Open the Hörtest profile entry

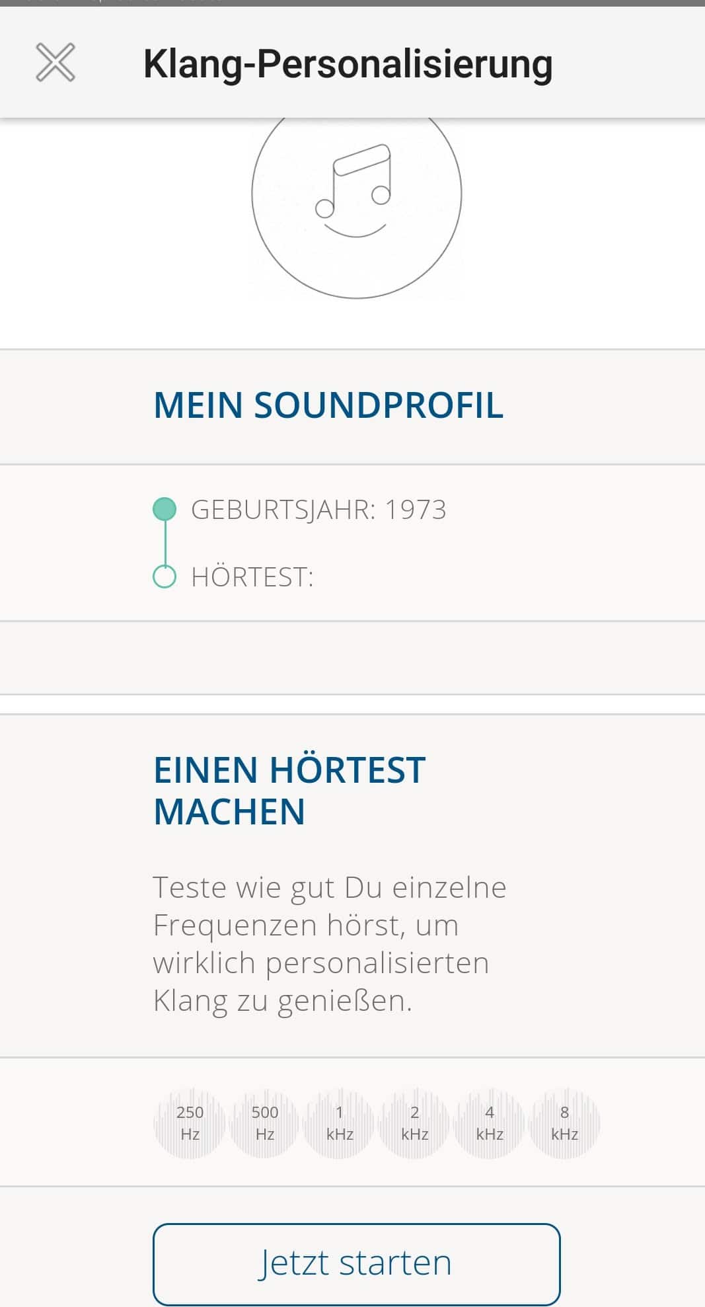(252, 577)
